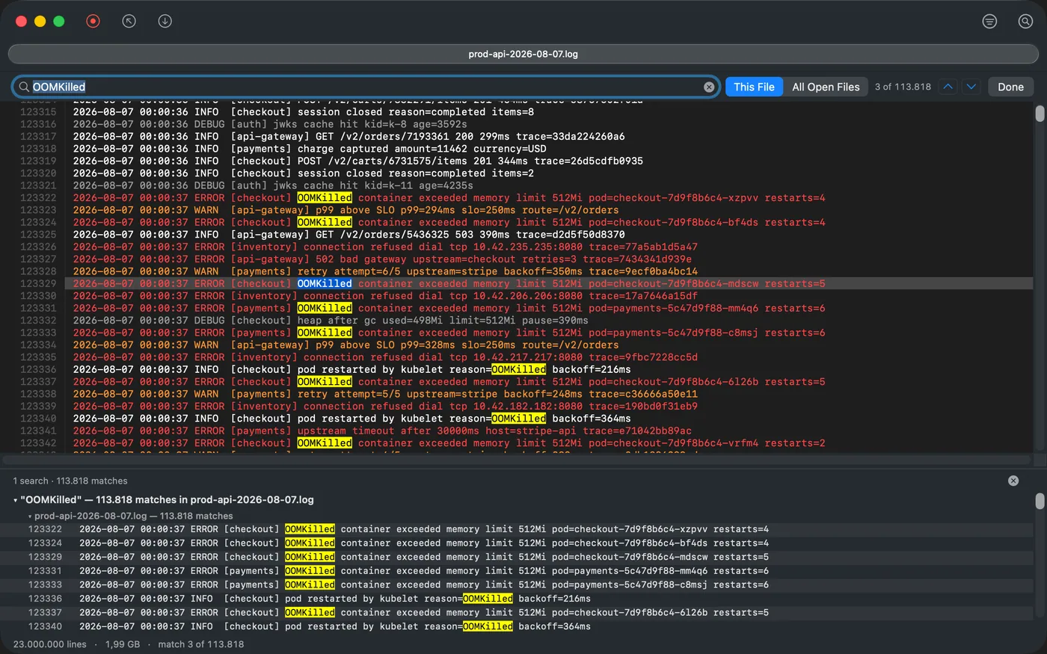Click the highlighted blue OOMKilled on line 123329
Screen dimensions: 1047x654
325,283
